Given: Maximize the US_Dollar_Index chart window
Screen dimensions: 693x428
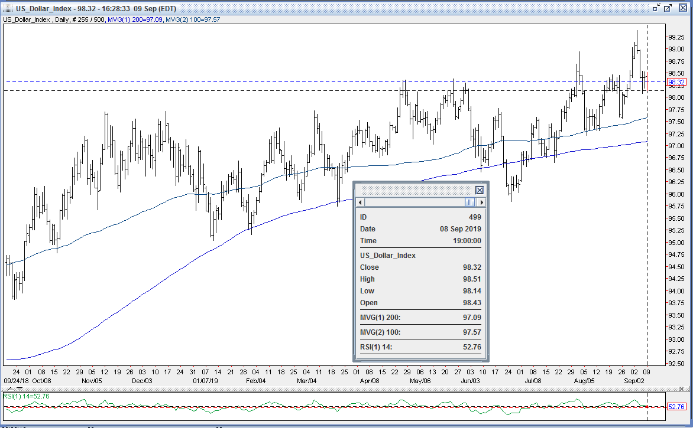Looking at the screenshot, I should (x=668, y=8).
